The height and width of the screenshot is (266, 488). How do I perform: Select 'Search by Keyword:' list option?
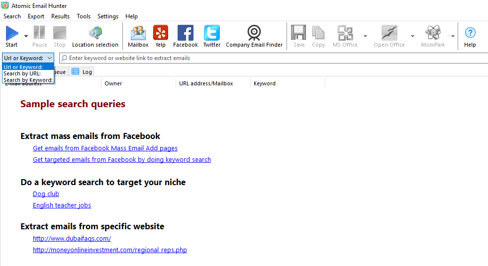pos(28,80)
